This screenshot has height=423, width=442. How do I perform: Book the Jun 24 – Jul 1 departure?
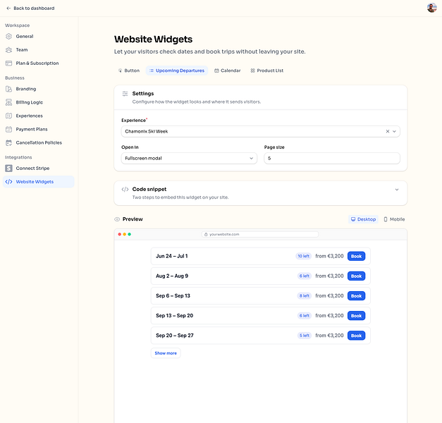pyautogui.click(x=356, y=256)
